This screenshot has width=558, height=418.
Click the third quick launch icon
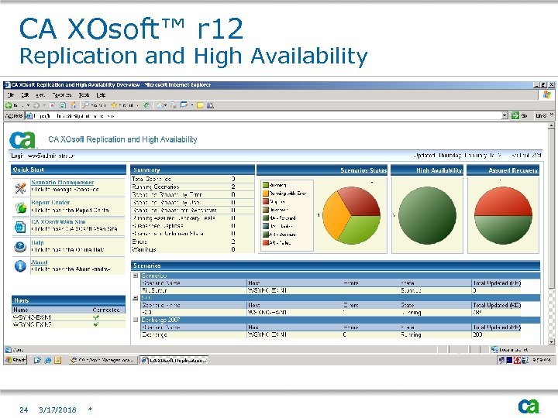click(x=58, y=360)
